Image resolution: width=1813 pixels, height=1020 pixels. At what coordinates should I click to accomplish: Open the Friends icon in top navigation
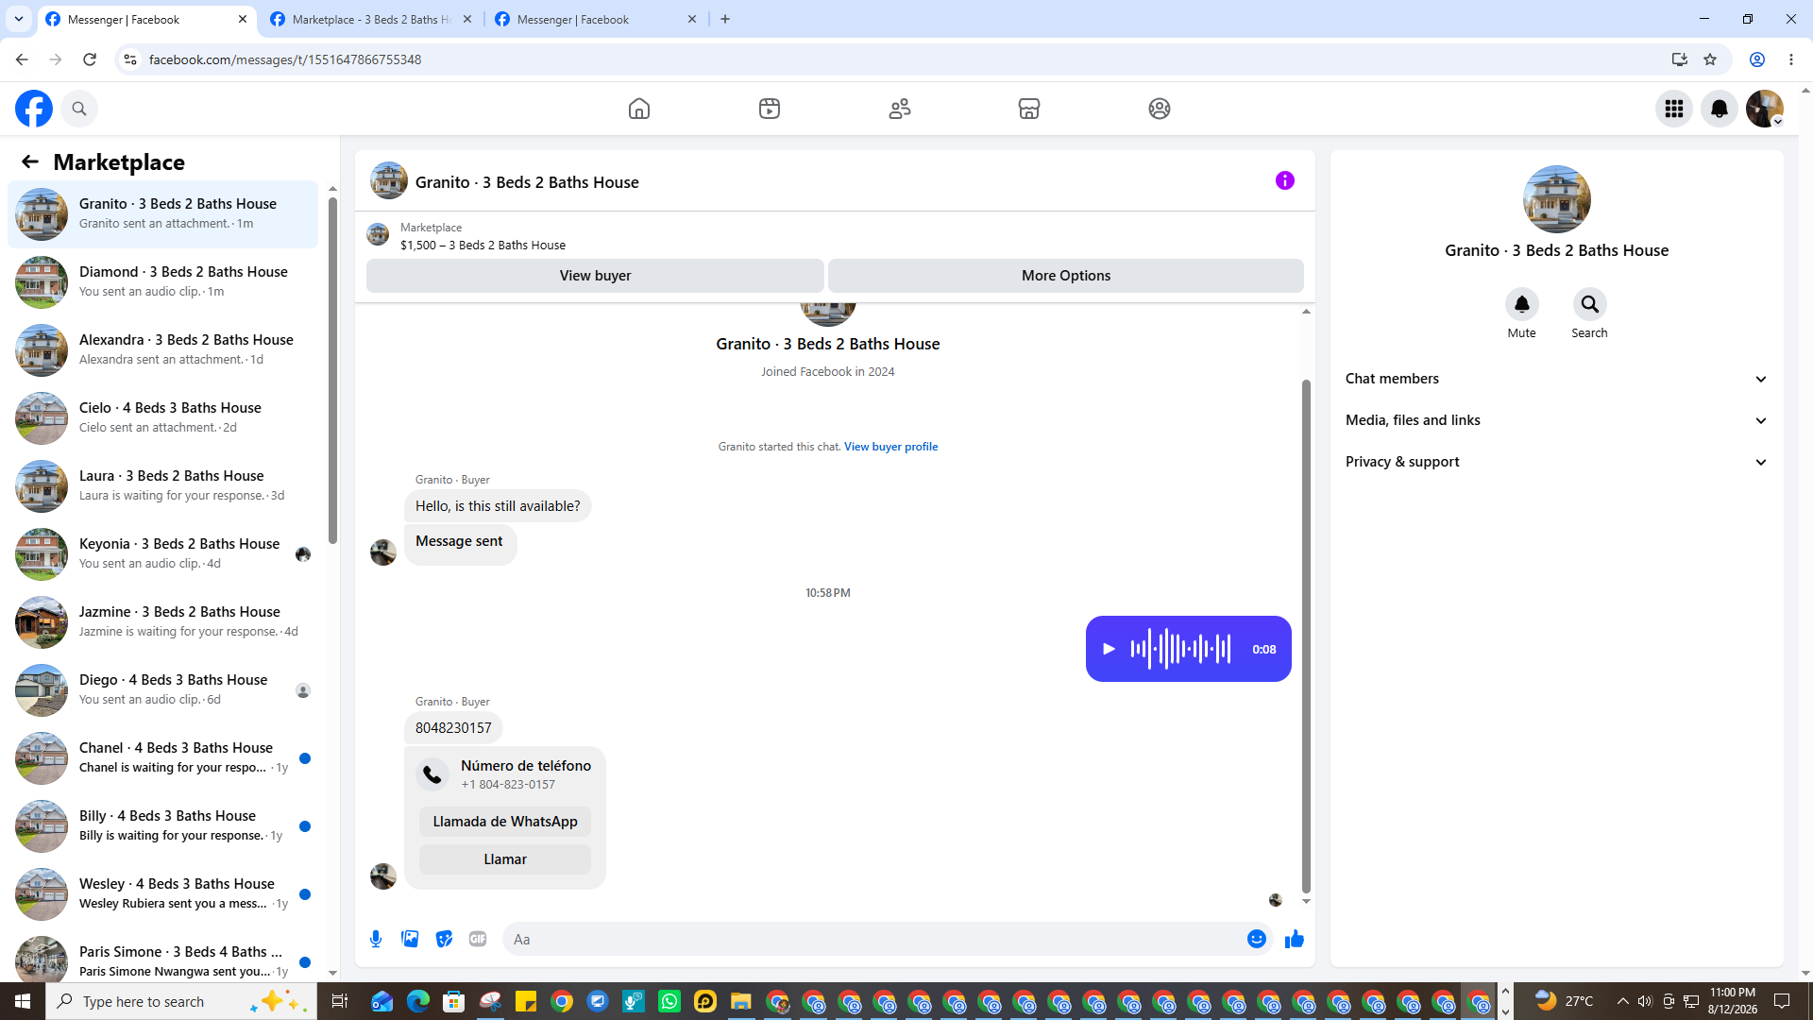click(900, 109)
